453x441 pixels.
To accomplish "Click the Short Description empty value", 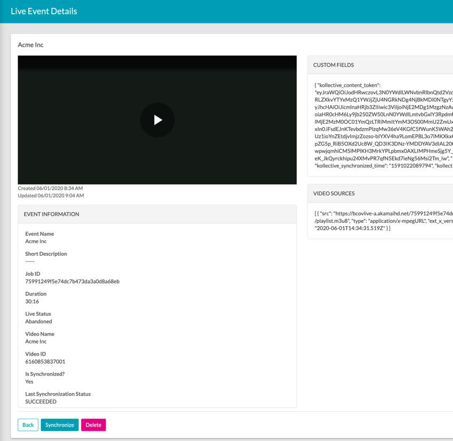I will [x=30, y=261].
